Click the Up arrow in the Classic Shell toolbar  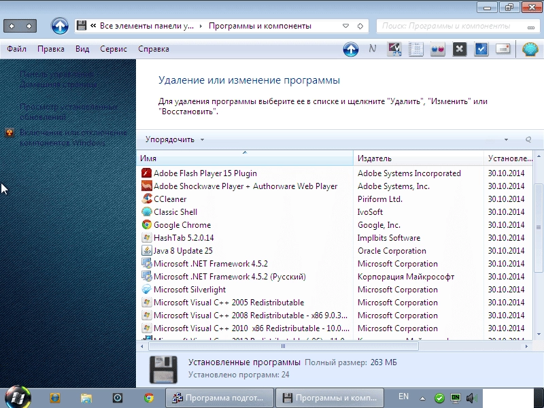click(x=351, y=49)
